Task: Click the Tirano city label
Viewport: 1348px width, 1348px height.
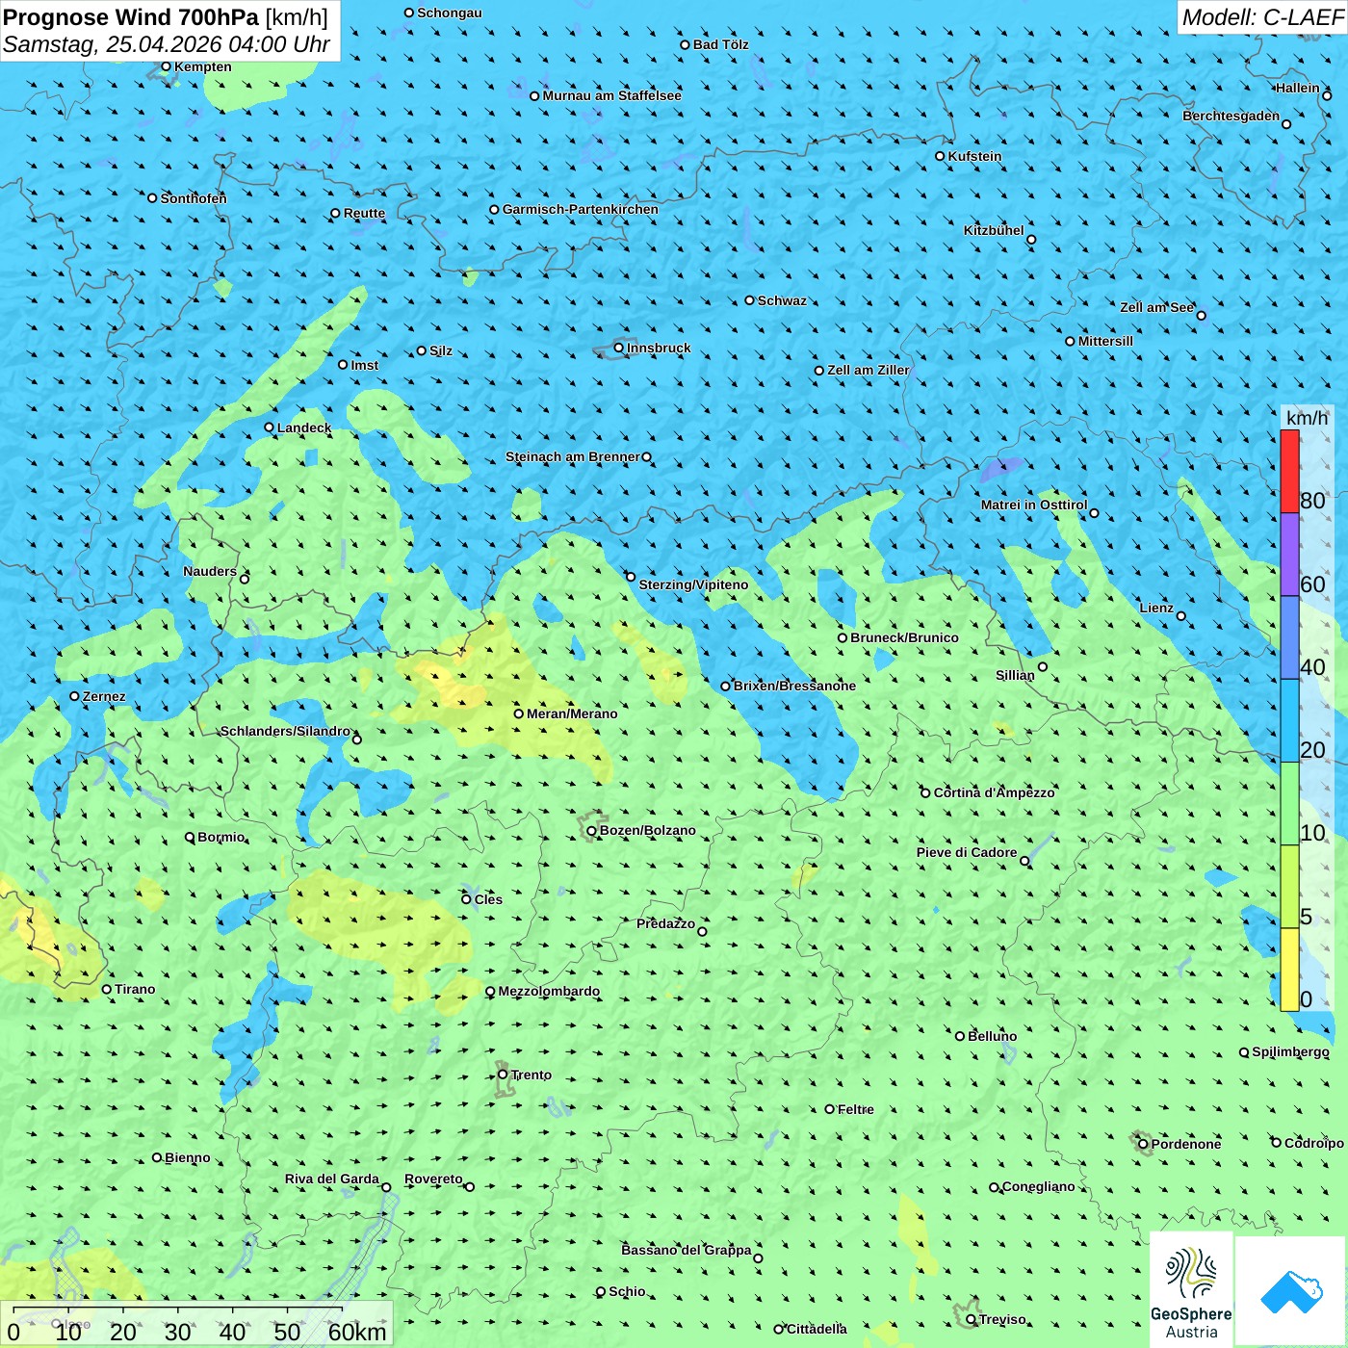Action: coord(135,989)
